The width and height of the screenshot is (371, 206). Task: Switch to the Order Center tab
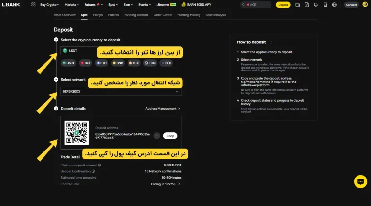(x=162, y=15)
